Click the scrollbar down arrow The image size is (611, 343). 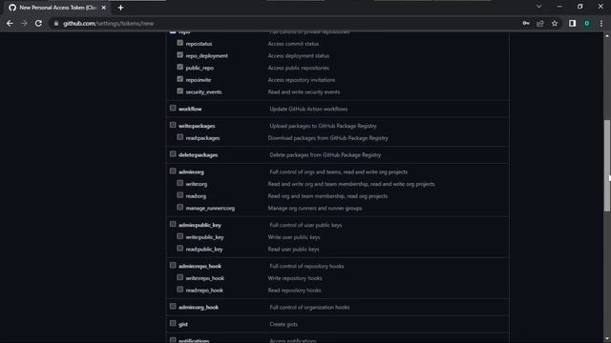(x=607, y=339)
